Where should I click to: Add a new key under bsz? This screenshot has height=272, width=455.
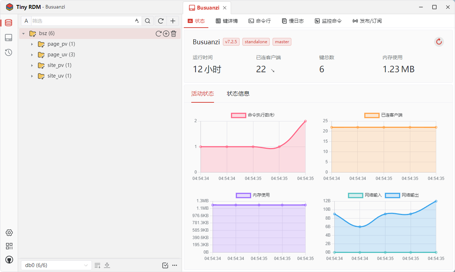click(166, 34)
